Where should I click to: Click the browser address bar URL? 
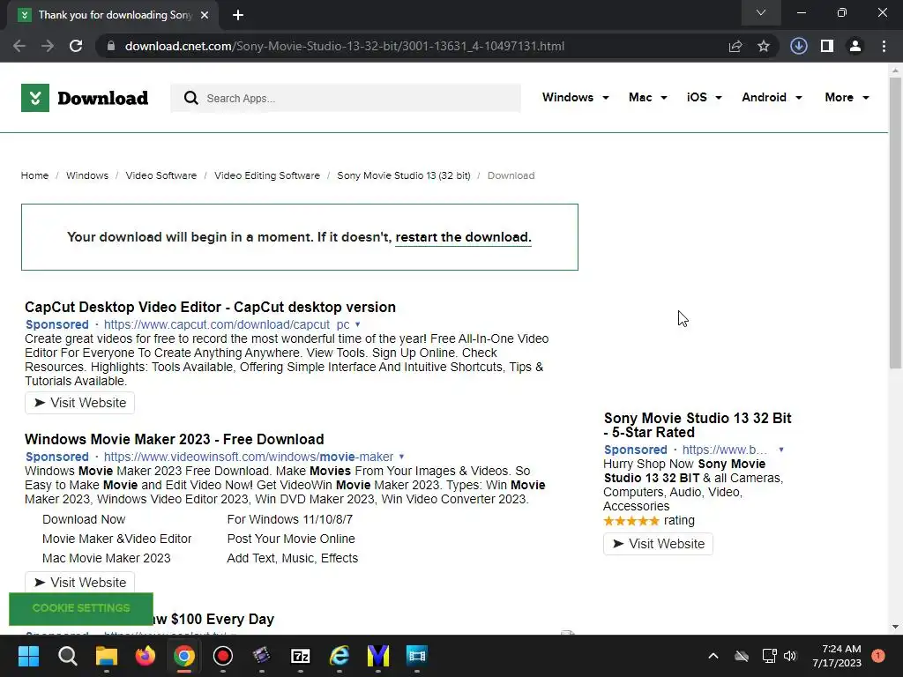point(345,46)
